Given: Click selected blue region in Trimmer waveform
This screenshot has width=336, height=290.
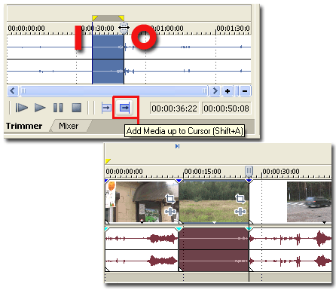Looking at the screenshot, I should pyautogui.click(x=108, y=59).
